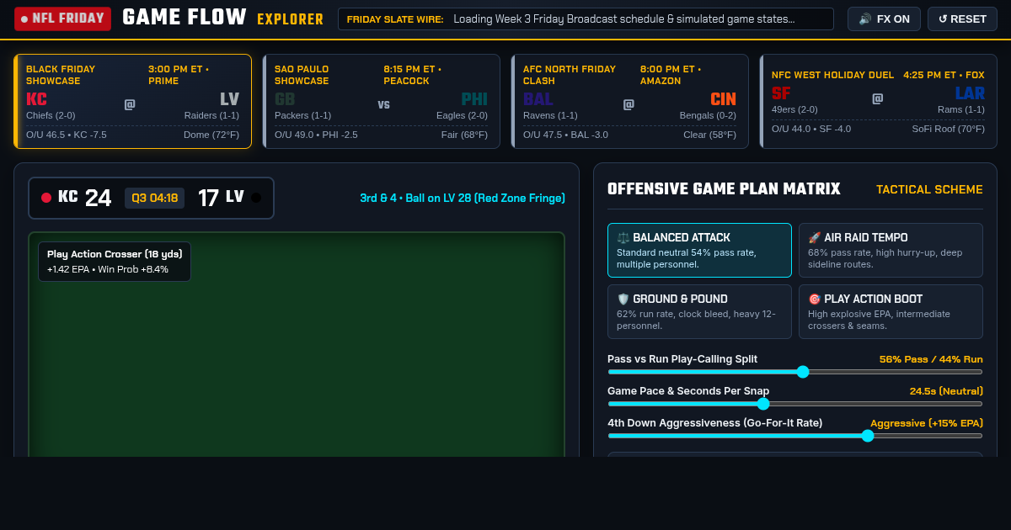Select the NFC West Holiday Duel SF at LAR card
Screen dimensions: 1011x530
878,101
